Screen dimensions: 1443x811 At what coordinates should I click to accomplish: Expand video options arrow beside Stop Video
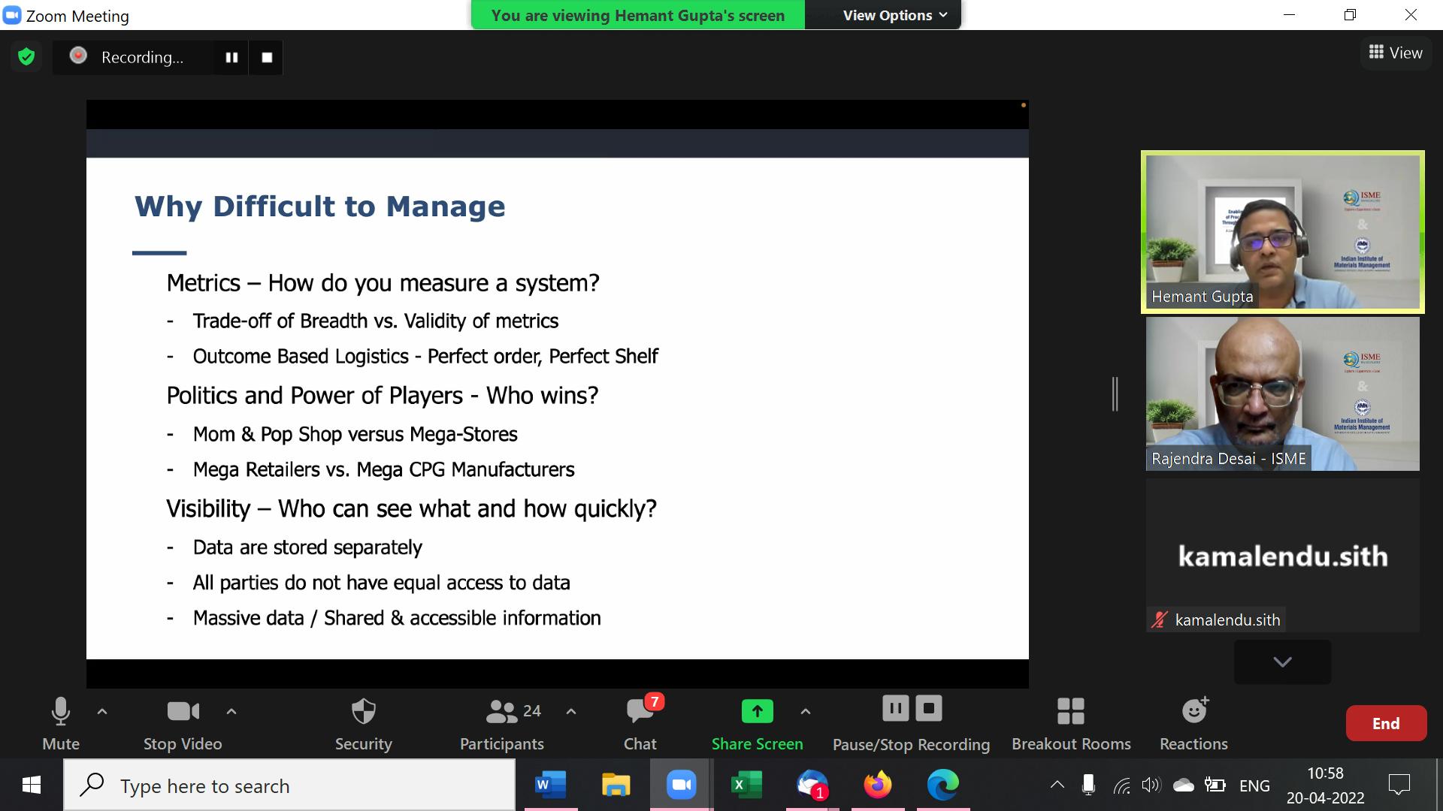pos(231,711)
